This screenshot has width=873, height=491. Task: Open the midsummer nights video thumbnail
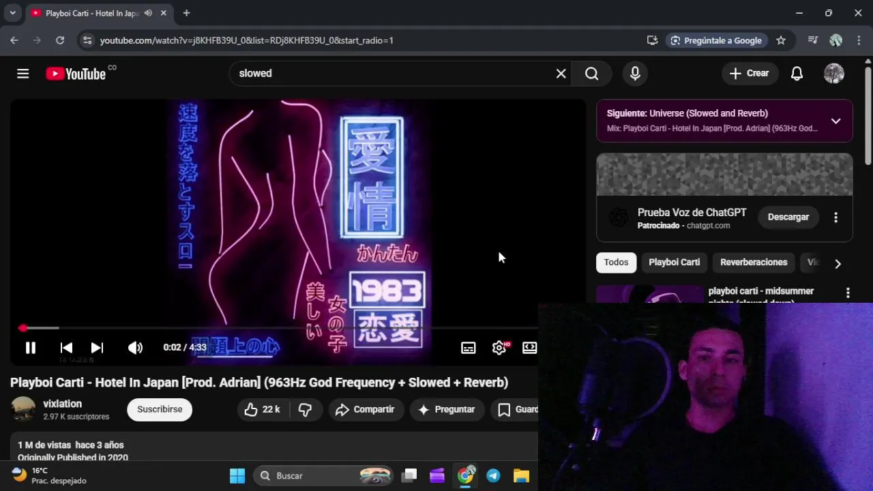click(x=650, y=295)
